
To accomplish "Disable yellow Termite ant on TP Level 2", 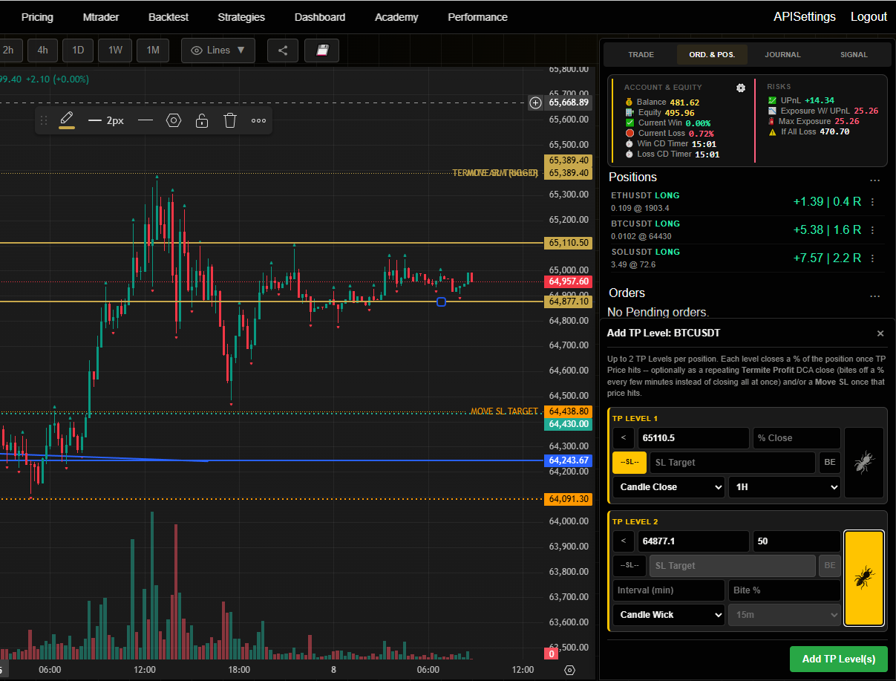I will (x=864, y=578).
